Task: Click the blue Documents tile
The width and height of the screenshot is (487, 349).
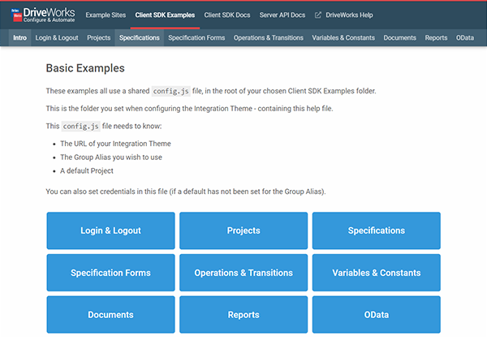Action: point(110,315)
